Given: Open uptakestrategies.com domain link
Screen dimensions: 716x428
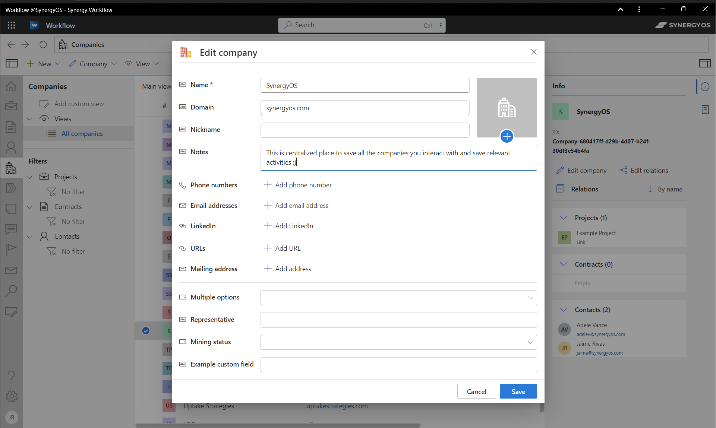Looking at the screenshot, I should 337,406.
